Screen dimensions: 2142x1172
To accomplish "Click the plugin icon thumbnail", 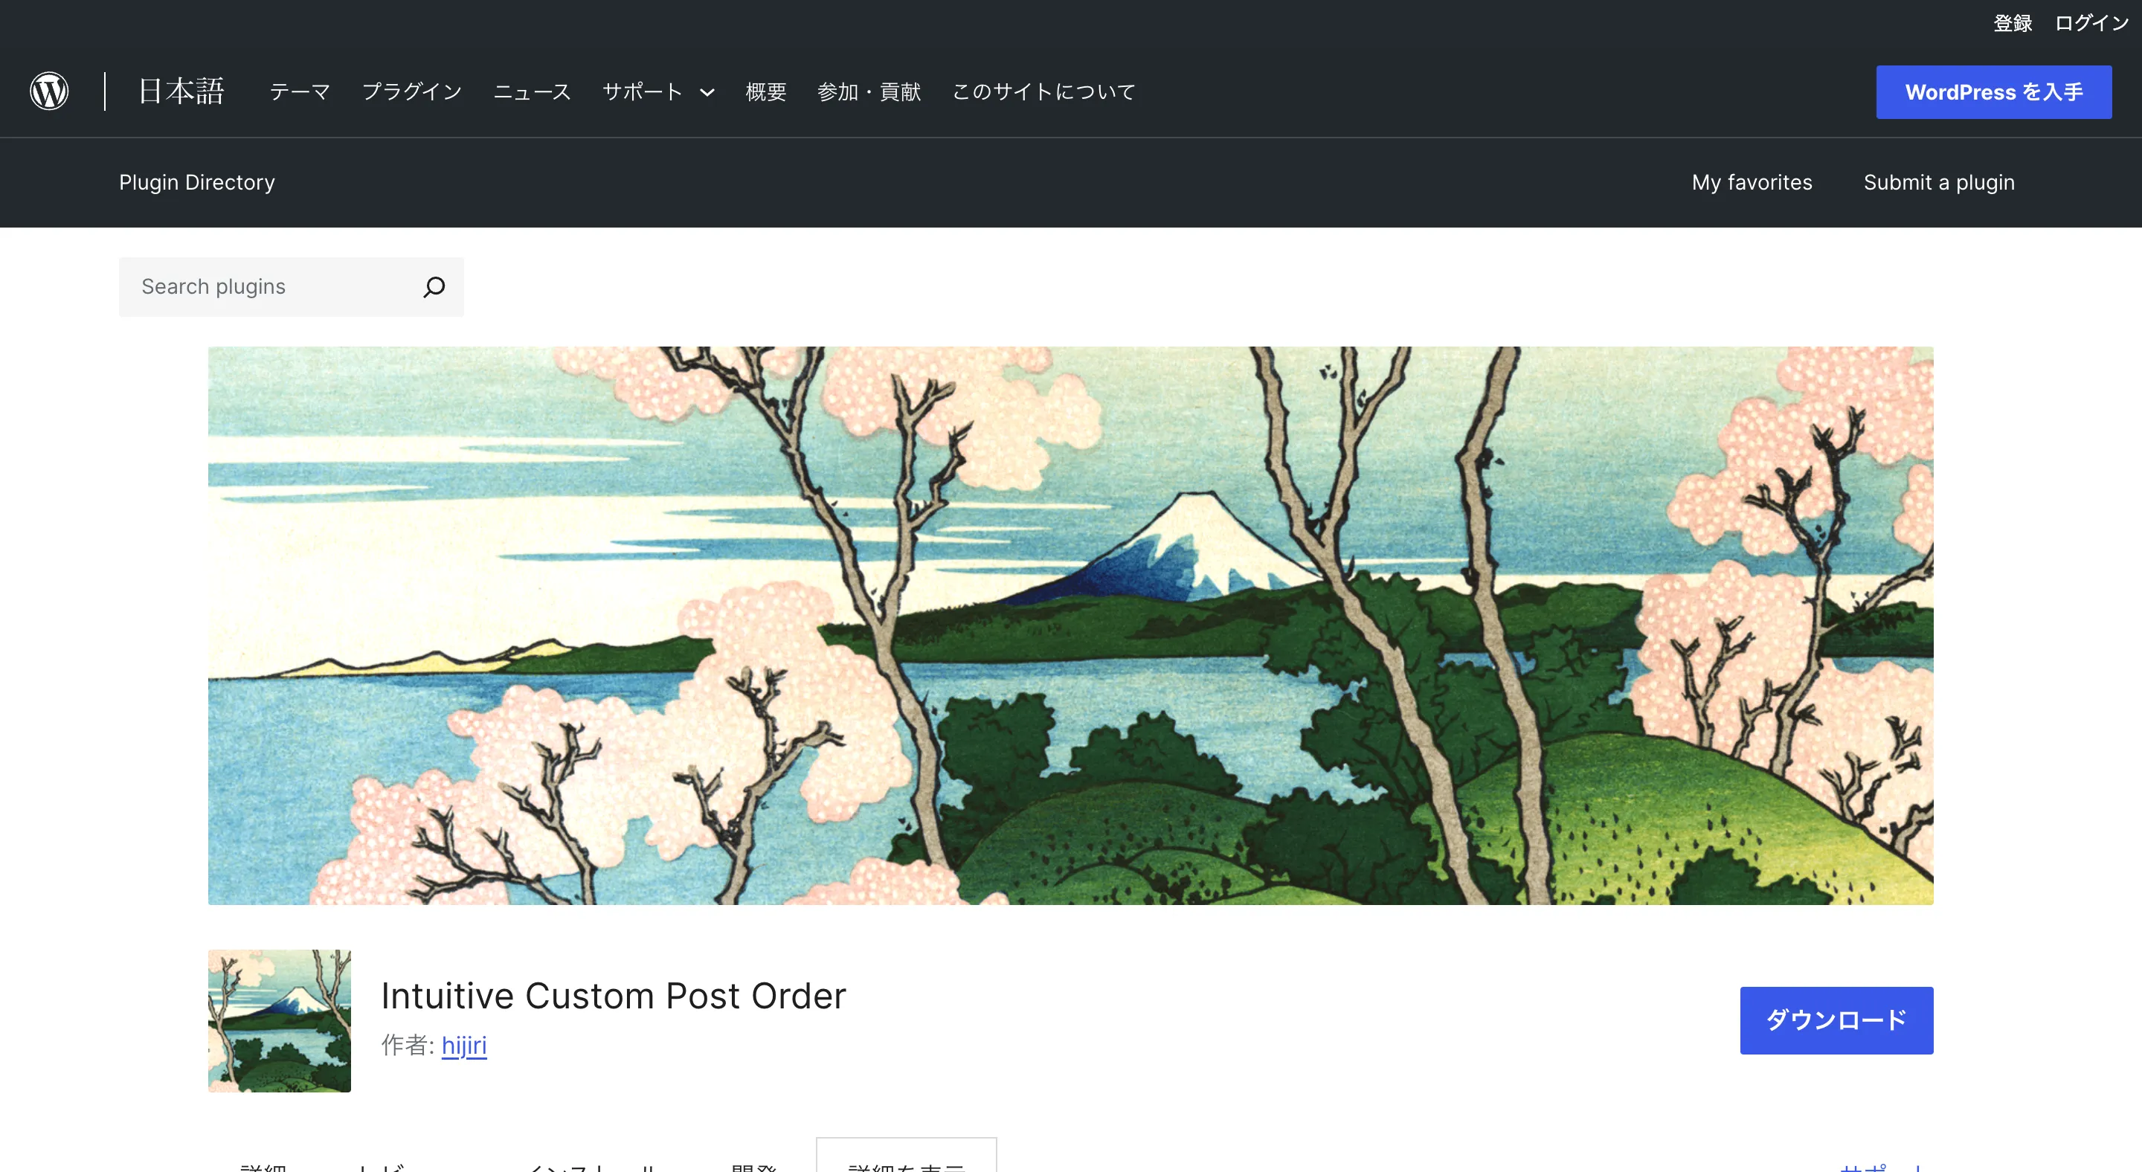I will point(280,1020).
